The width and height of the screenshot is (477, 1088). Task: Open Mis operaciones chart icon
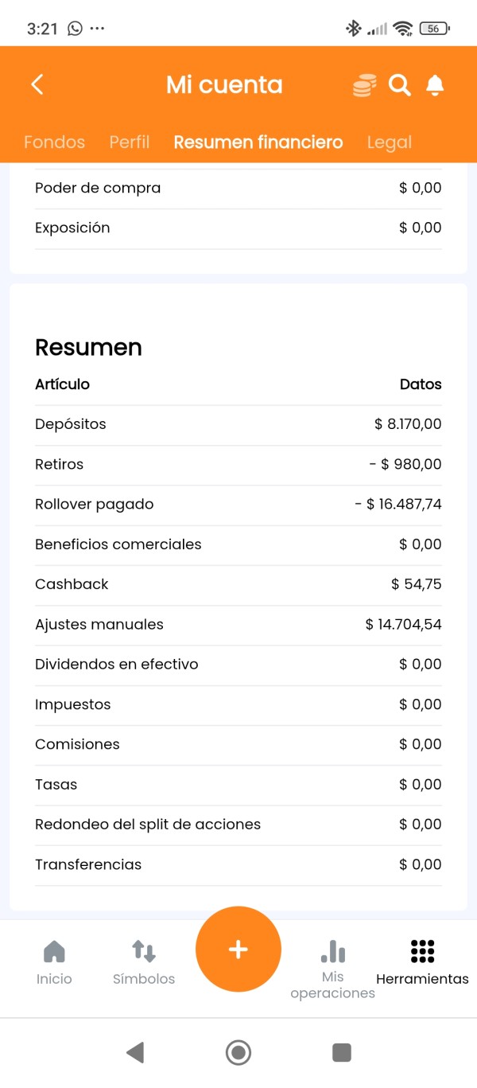(x=333, y=951)
